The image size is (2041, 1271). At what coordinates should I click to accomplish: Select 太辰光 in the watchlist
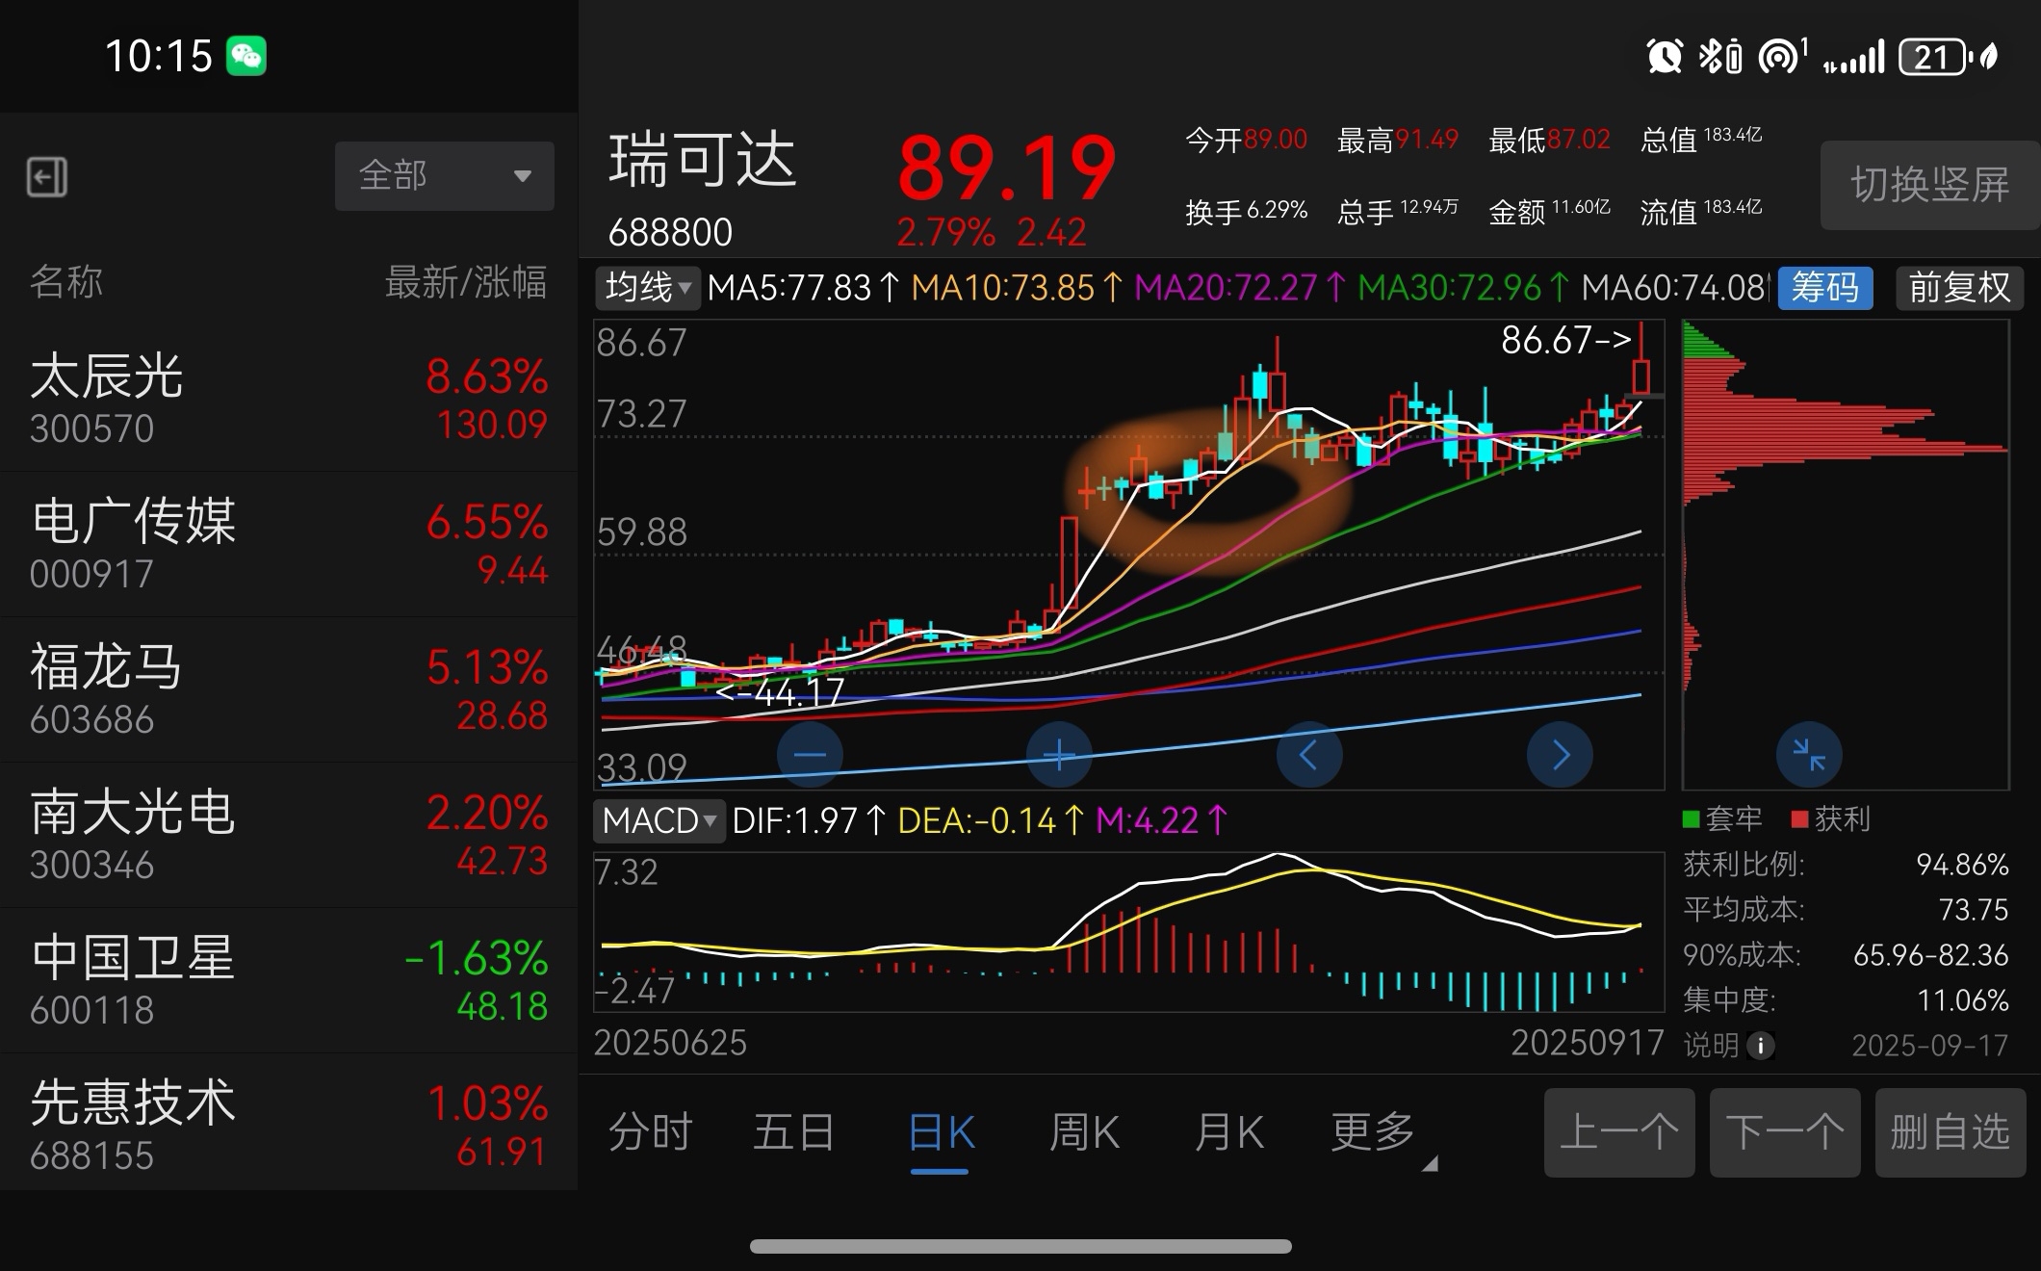(289, 399)
